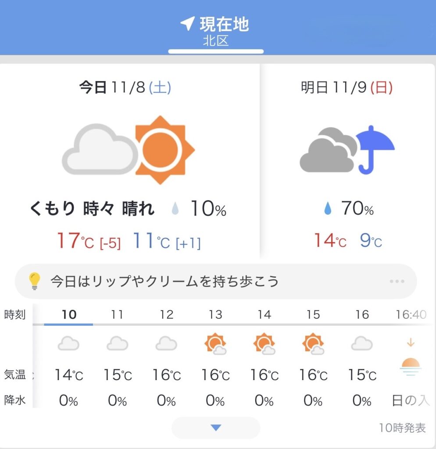
Task: Tap the cloud icon at 16時
Action: tap(362, 343)
